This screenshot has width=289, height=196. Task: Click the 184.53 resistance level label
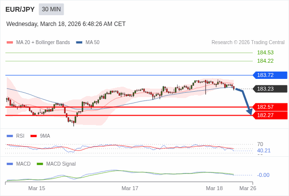265,52
